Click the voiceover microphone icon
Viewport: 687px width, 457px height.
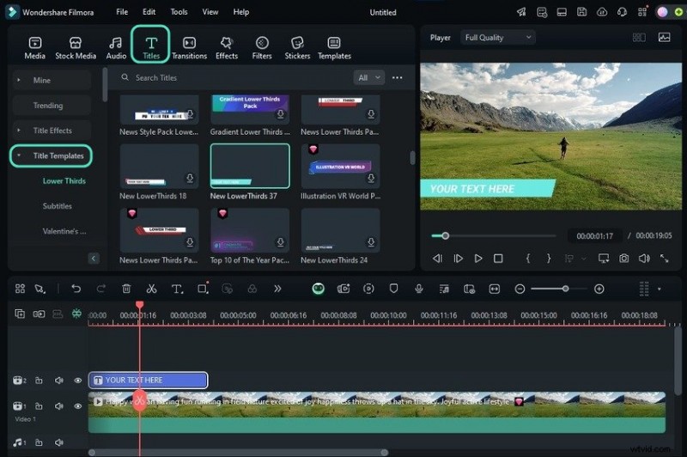coord(419,289)
